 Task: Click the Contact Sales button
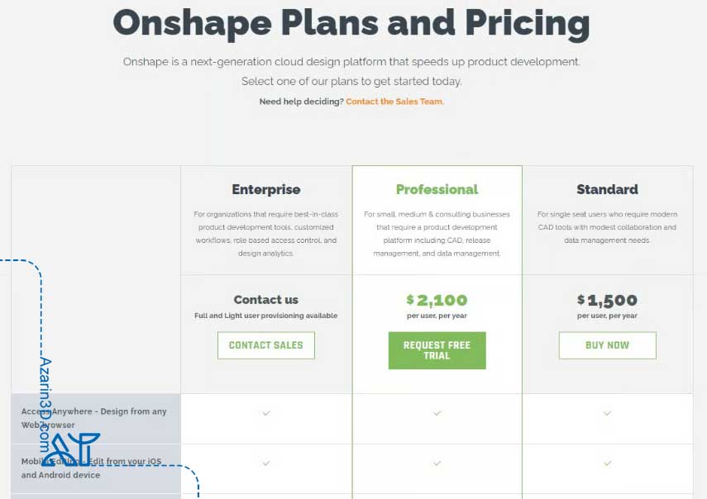click(x=266, y=345)
